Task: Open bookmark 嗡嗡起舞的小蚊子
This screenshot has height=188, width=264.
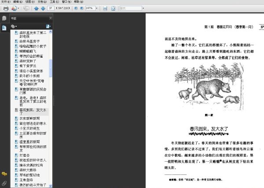Action: (33, 46)
